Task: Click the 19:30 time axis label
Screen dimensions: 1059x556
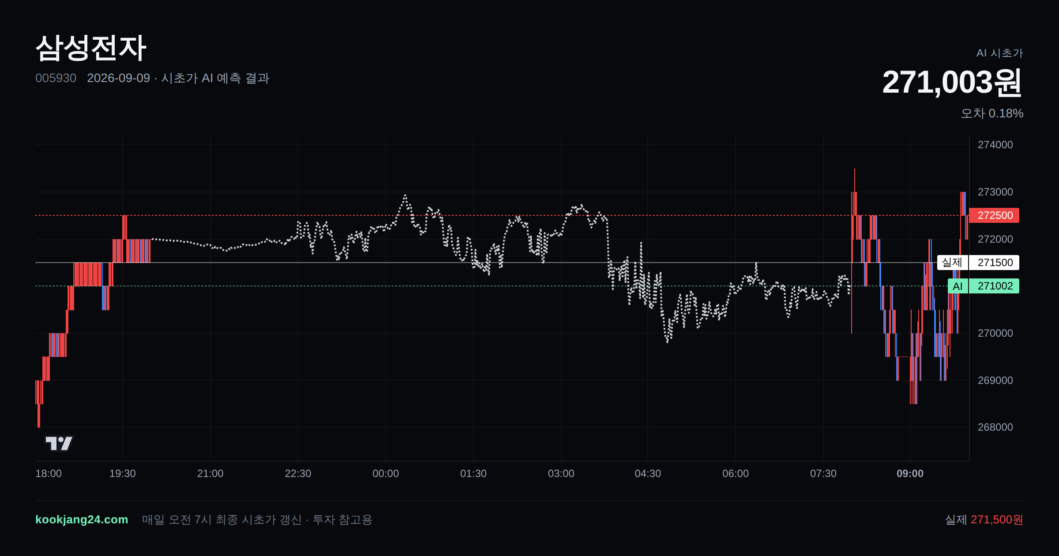Action: pos(123,473)
